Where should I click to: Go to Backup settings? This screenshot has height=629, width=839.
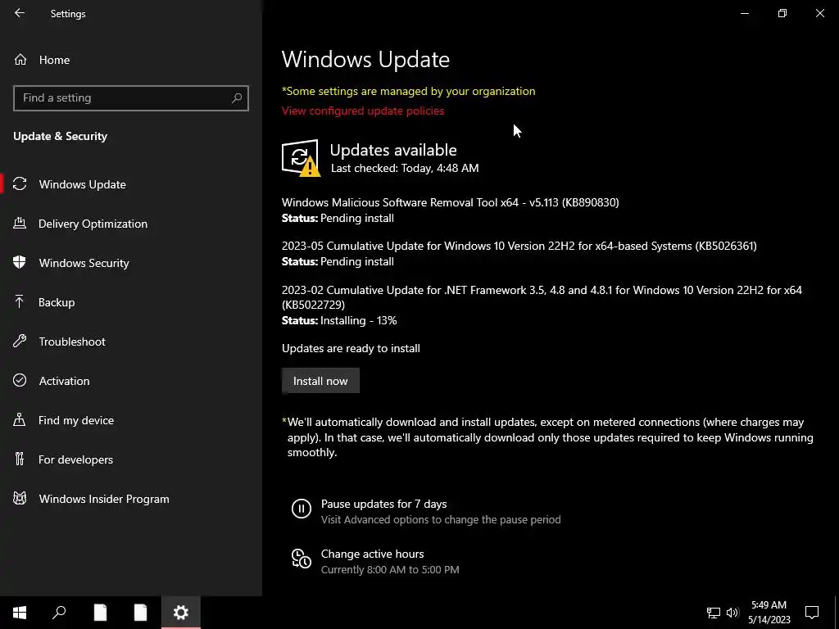coord(57,302)
